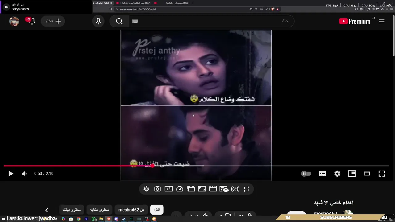The width and height of the screenshot is (395, 222).
Task: Click the sparkle video filters icon
Action: [168, 189]
